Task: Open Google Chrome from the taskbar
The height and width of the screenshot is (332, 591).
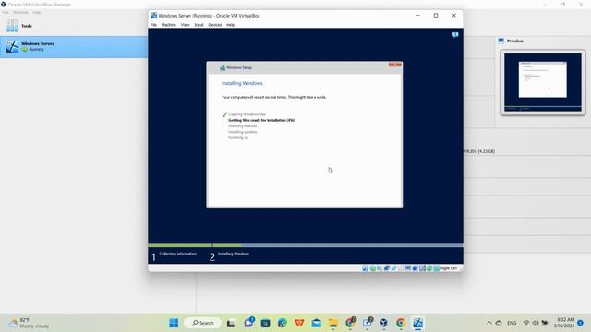Action: (401, 323)
